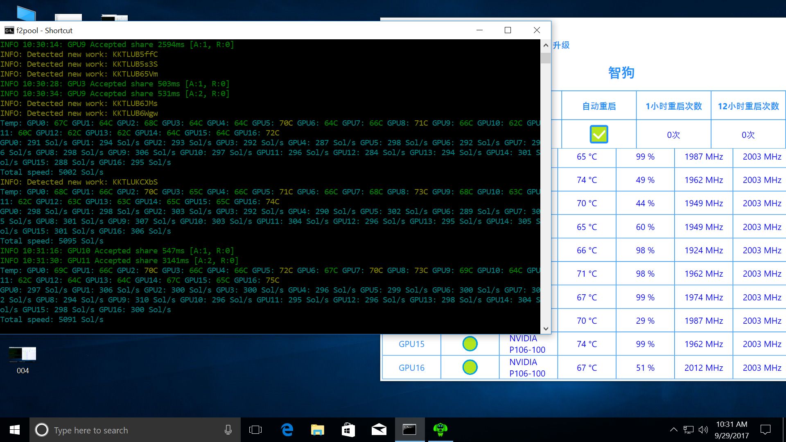Open File Explorer from taskbar
The image size is (786, 442).
[x=317, y=429]
